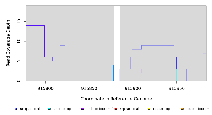This screenshot has width=212, height=115.
Task: Click the orange repeat bottom legend swatch
Action: point(182,109)
